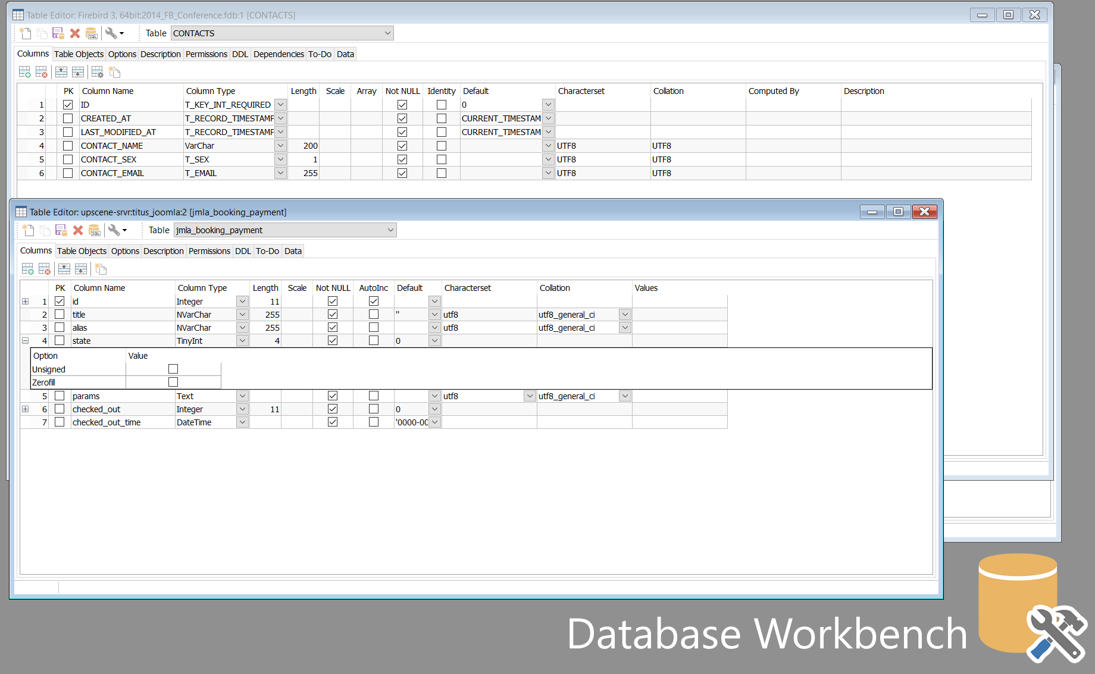Toggle the Zerofill option checkbox
Viewport: 1095px width, 674px height.
[173, 382]
